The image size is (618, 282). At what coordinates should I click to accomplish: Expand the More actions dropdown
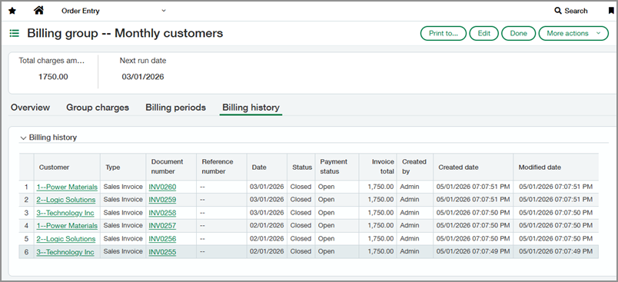point(573,34)
